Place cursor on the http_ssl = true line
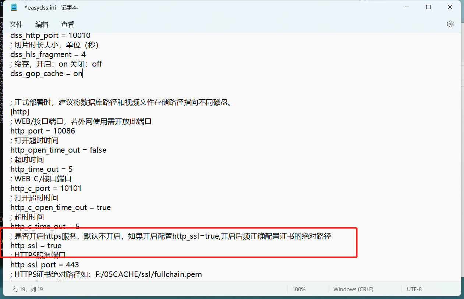Image resolution: width=464 pixels, height=299 pixels. click(36, 246)
